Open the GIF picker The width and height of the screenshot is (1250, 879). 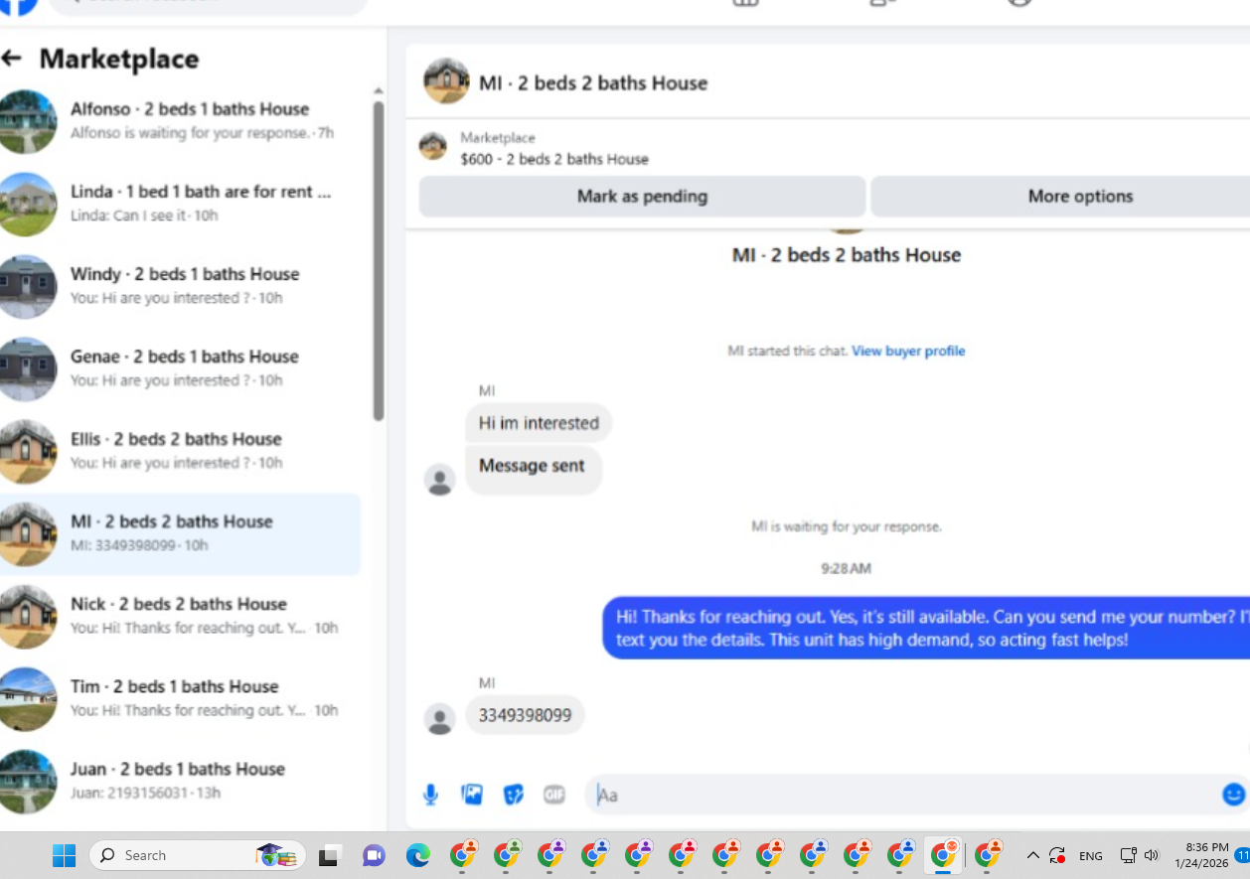point(554,795)
